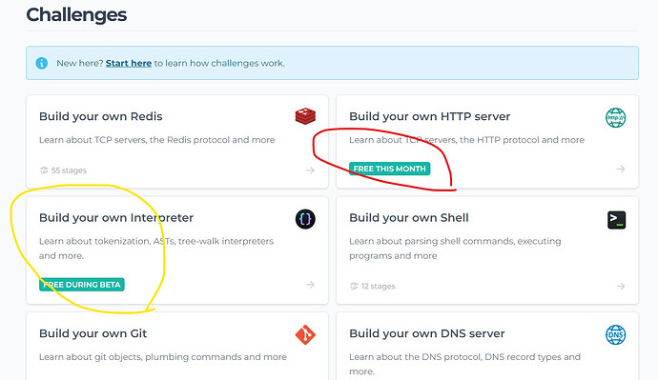Click 'to learn how challenges work' text
Viewport: 658px width, 380px height.
pos(219,63)
